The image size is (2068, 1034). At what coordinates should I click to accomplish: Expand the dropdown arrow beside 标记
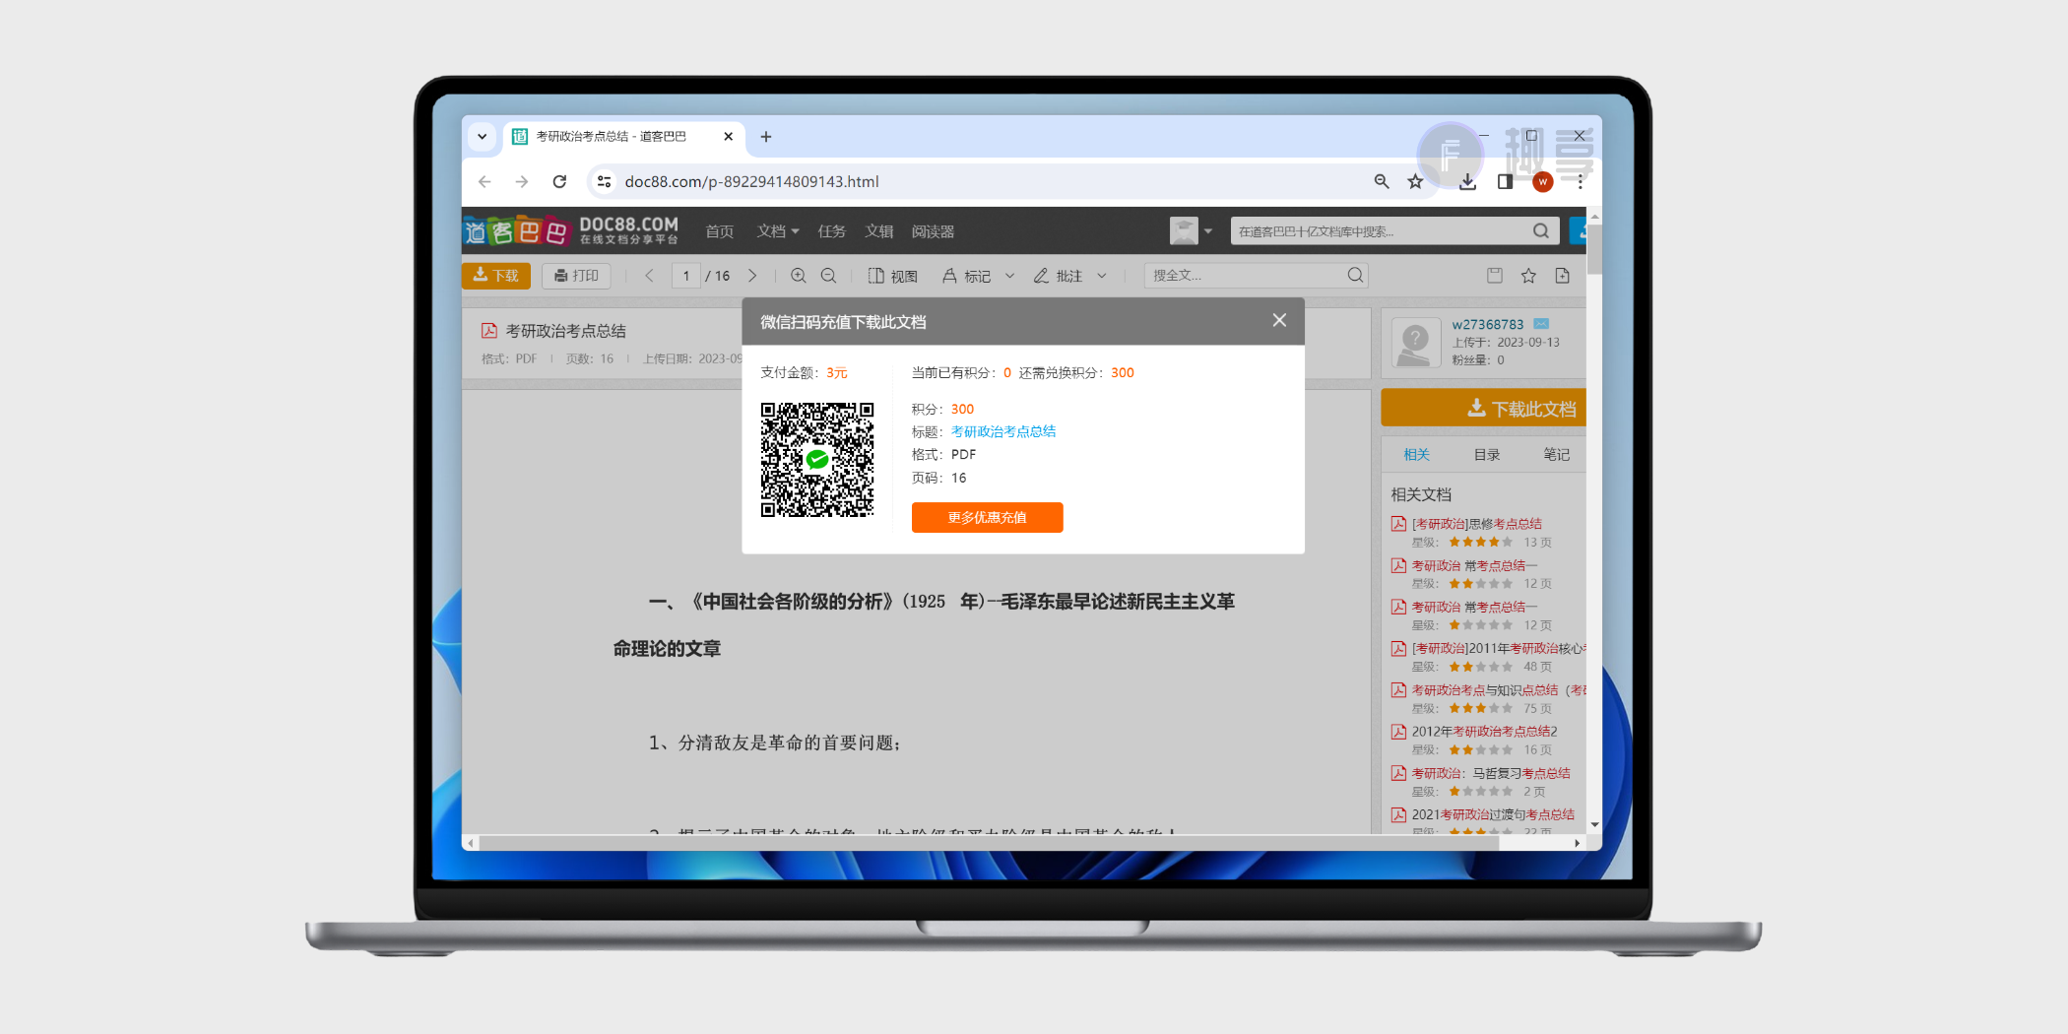point(1009,276)
